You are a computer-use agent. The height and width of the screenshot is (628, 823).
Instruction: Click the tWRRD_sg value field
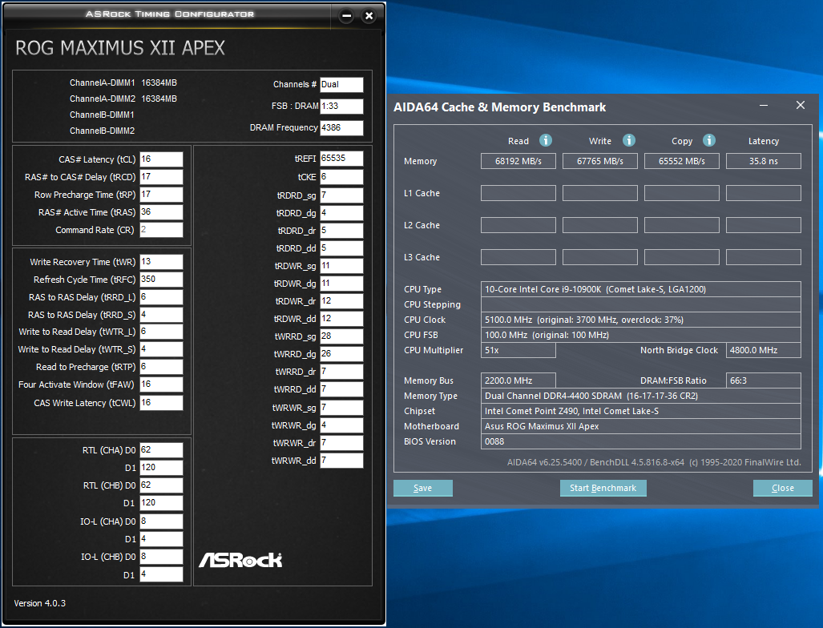pyautogui.click(x=341, y=336)
